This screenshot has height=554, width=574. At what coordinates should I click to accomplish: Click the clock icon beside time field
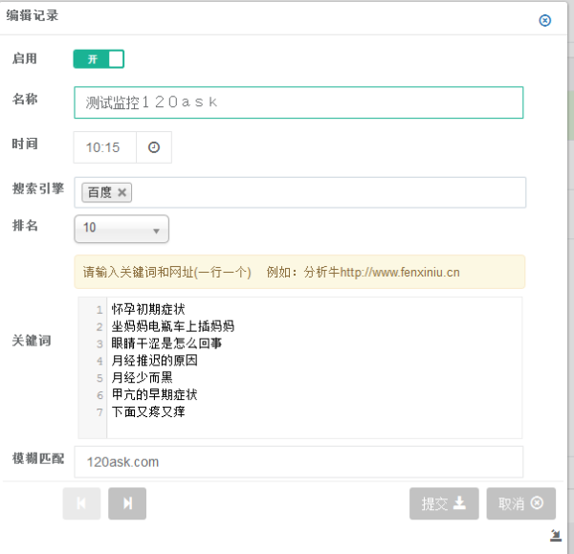(x=154, y=147)
